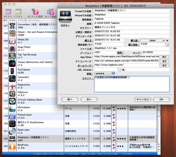Select the Tempo metronome icon in row 172
176x157 pixels.
12,64
